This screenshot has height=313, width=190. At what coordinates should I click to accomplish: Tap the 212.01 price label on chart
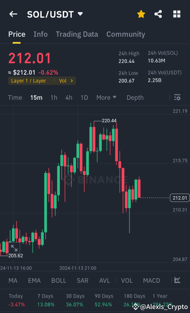point(180,198)
